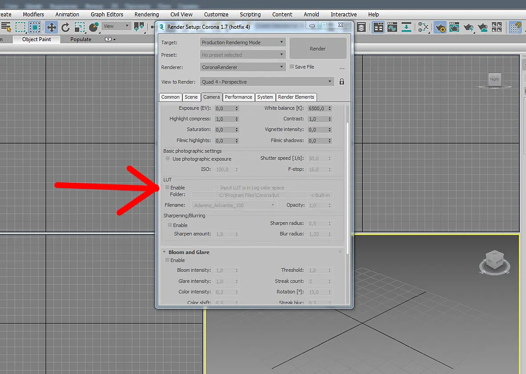Screen dimensions: 526x374
Task: Open the Populate ribbon tab
Action: (81, 39)
